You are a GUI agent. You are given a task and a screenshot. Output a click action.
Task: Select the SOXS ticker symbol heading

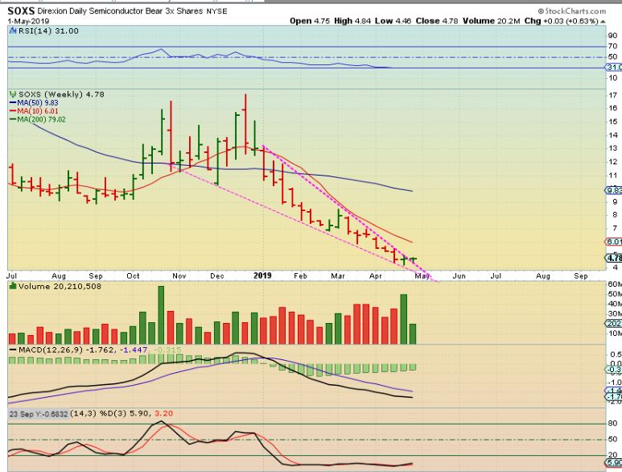pyautogui.click(x=21, y=10)
